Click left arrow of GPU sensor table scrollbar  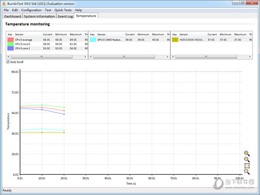(x=91, y=57)
